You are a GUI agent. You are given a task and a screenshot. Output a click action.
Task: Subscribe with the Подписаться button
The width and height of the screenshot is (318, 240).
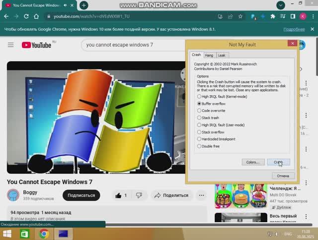pos(81,195)
